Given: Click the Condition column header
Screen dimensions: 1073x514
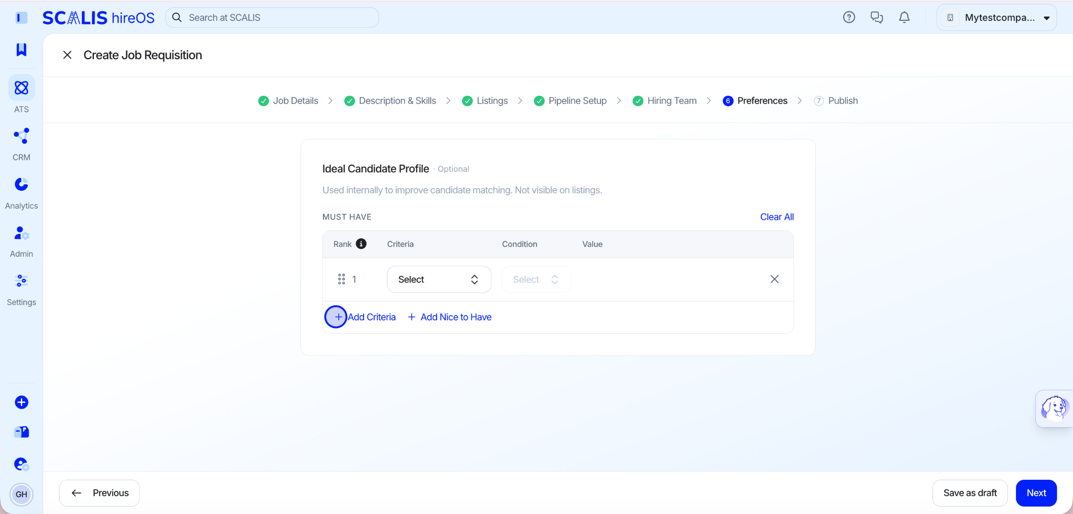Looking at the screenshot, I should [520, 244].
